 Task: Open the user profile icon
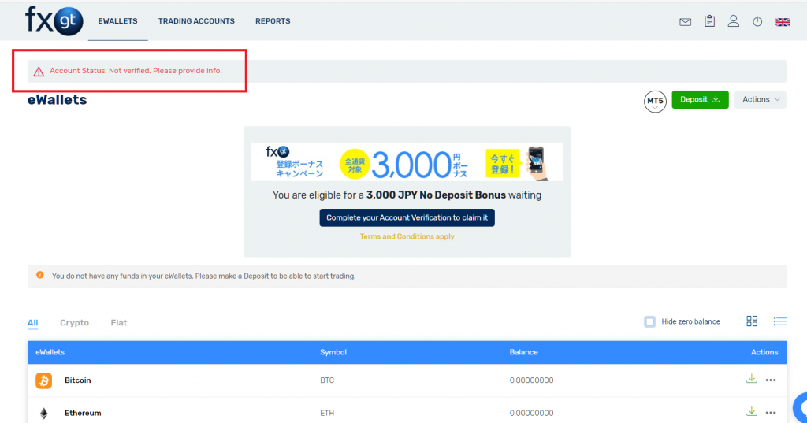pos(734,21)
